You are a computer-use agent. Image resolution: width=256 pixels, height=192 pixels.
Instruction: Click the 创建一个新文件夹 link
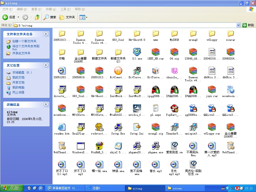(x=24, y=41)
